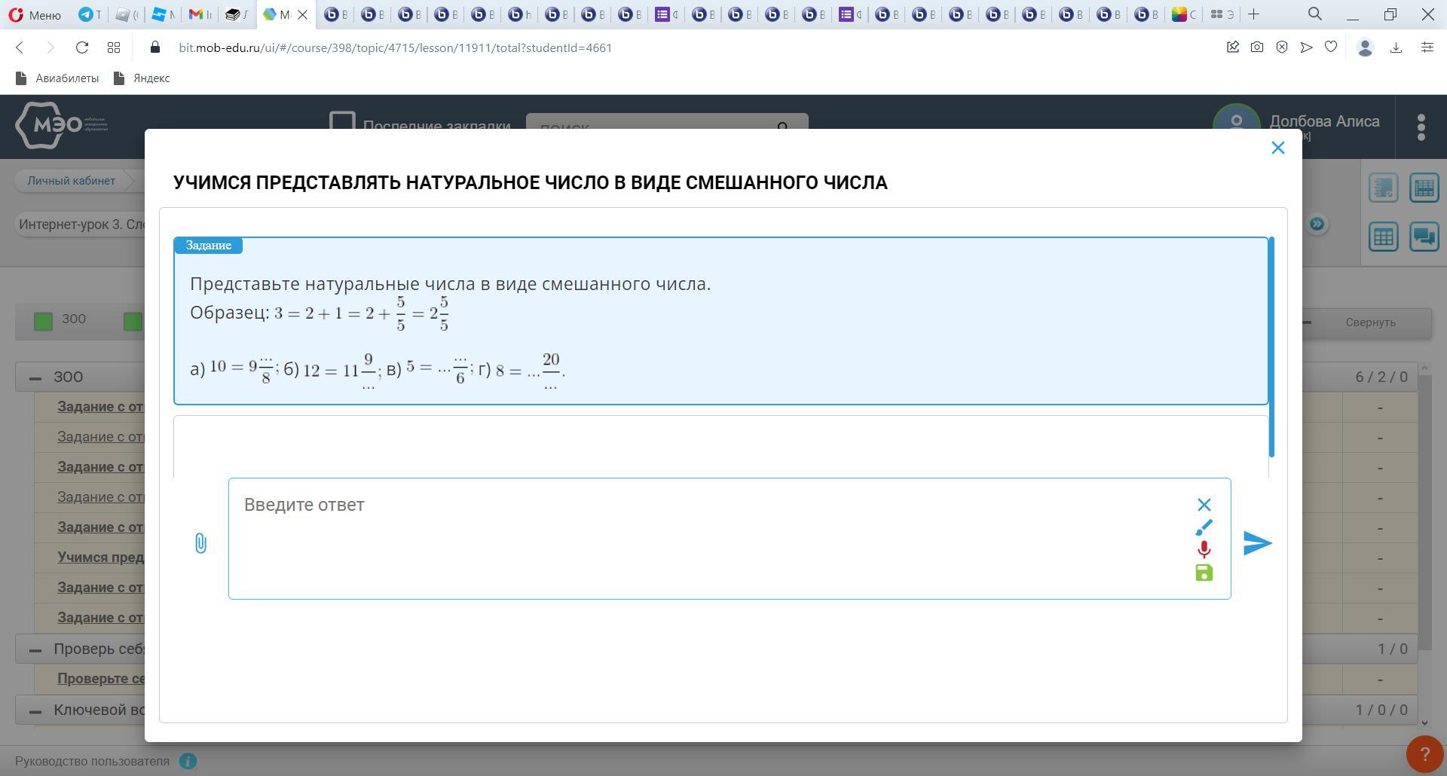Image resolution: width=1447 pixels, height=776 pixels.
Task: Collapse the ЗОО section
Action: coord(35,377)
